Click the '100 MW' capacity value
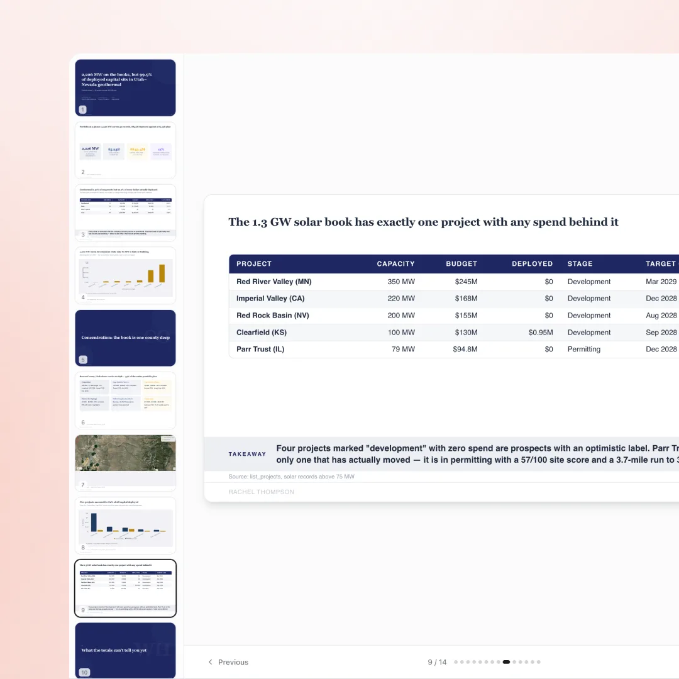The image size is (679, 679). click(401, 332)
